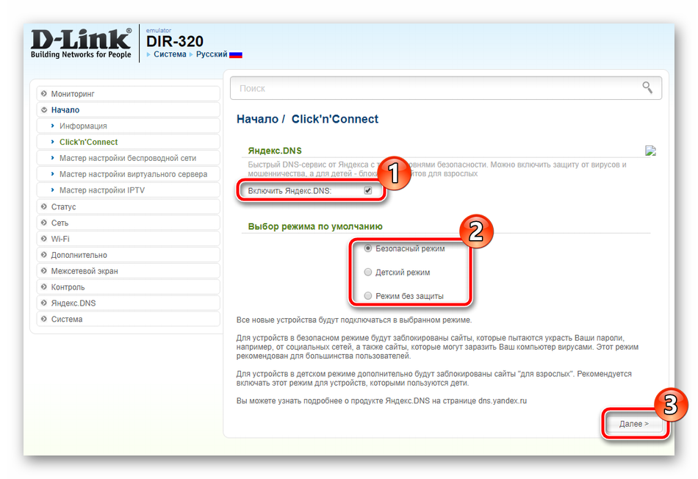Select Безопасный режим radio button
This screenshot has height=479, width=698.
367,248
